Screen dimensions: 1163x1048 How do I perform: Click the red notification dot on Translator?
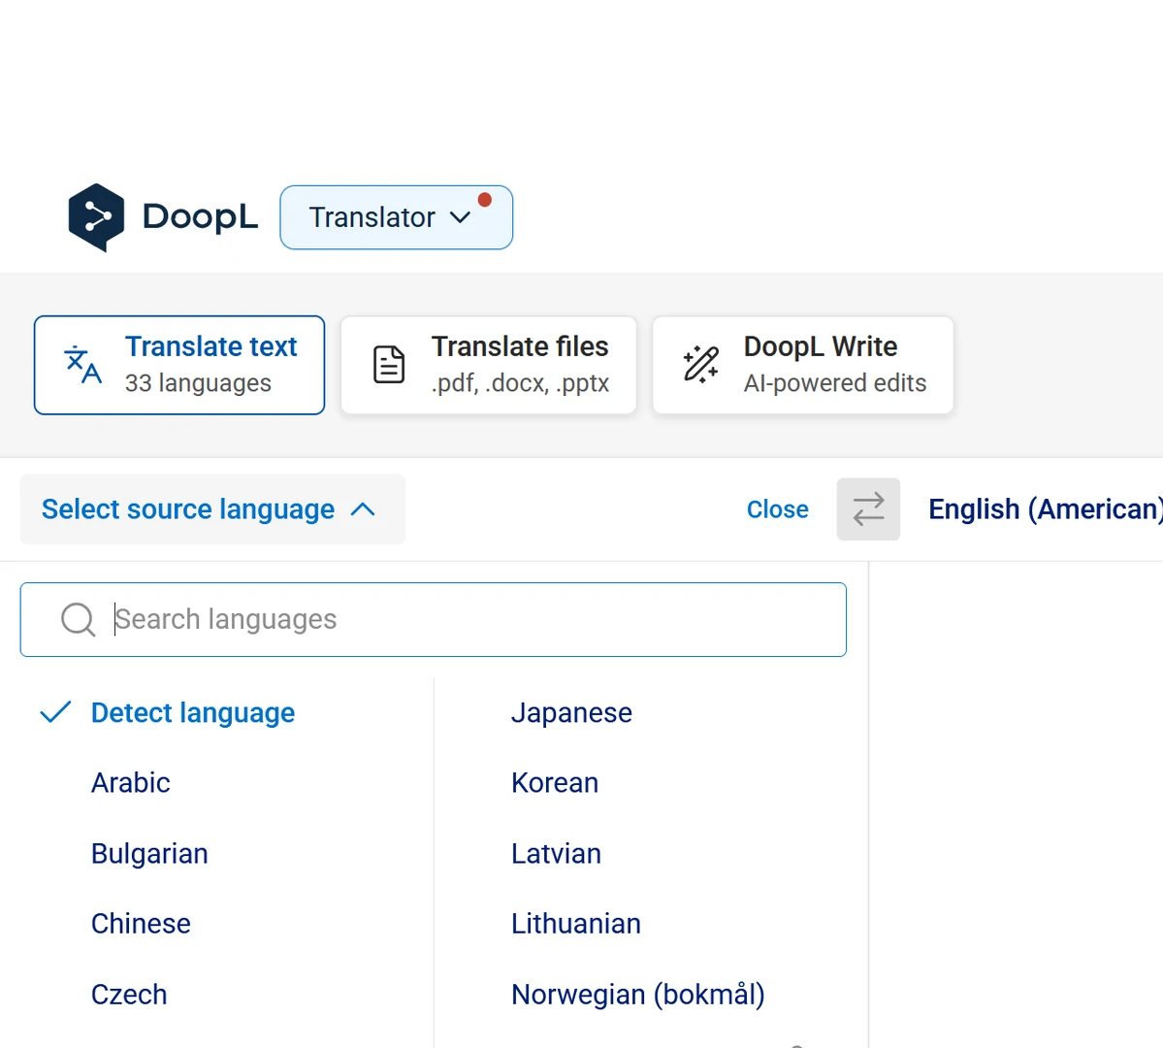[485, 200]
